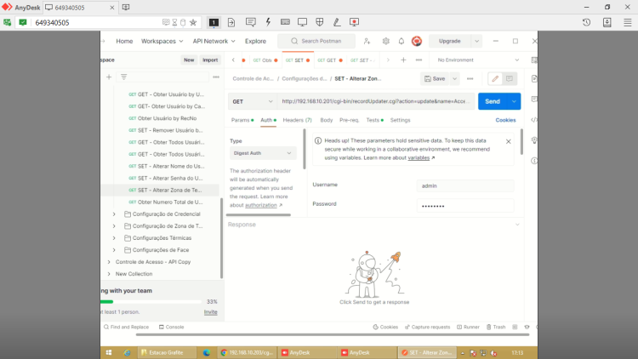Click the Invite link
The width and height of the screenshot is (638, 359).
[x=210, y=312]
